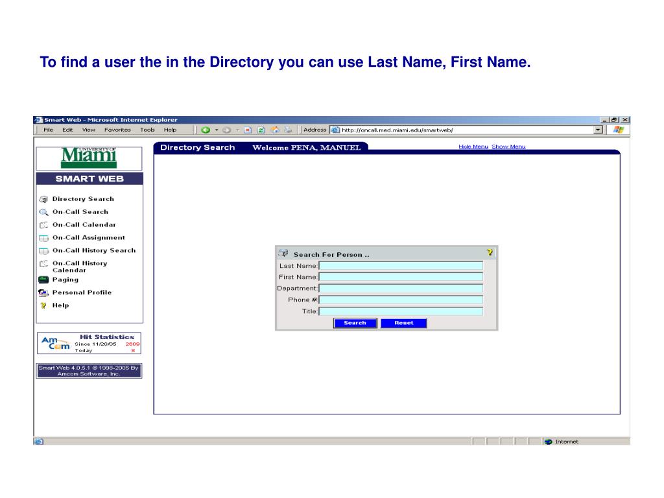The image size is (664, 498).
Task: Click the Windows flag throbber logo
Action: click(619, 130)
